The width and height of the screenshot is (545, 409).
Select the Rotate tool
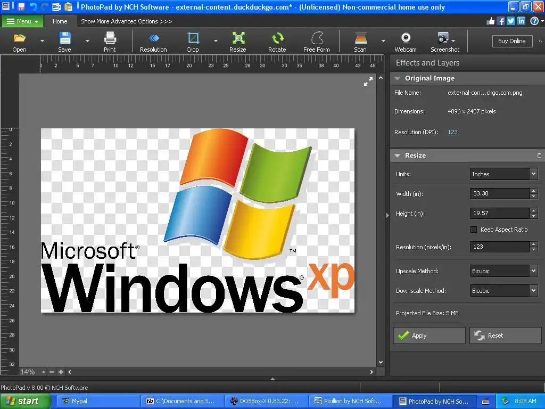coord(277,42)
